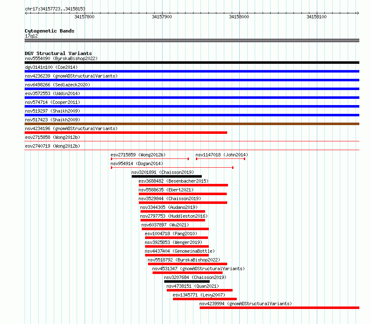This screenshot has height=324, width=371.
Task: Click nsv4437404 (GenomeinaBottle) label
Action: 180,251
